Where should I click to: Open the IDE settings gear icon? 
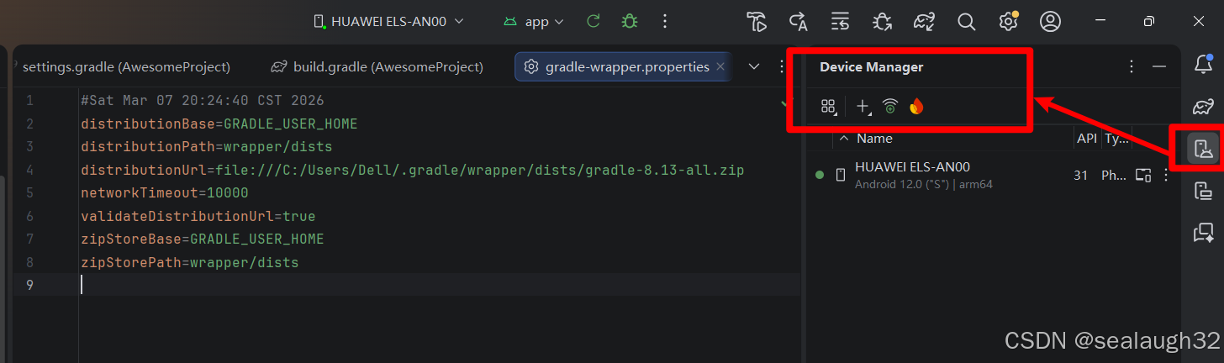pos(1008,22)
